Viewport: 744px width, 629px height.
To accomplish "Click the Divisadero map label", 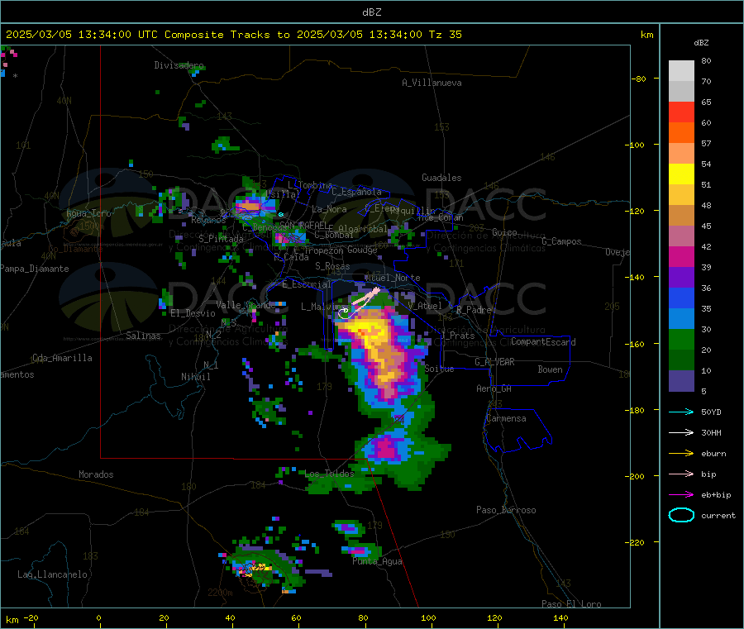I will [179, 65].
